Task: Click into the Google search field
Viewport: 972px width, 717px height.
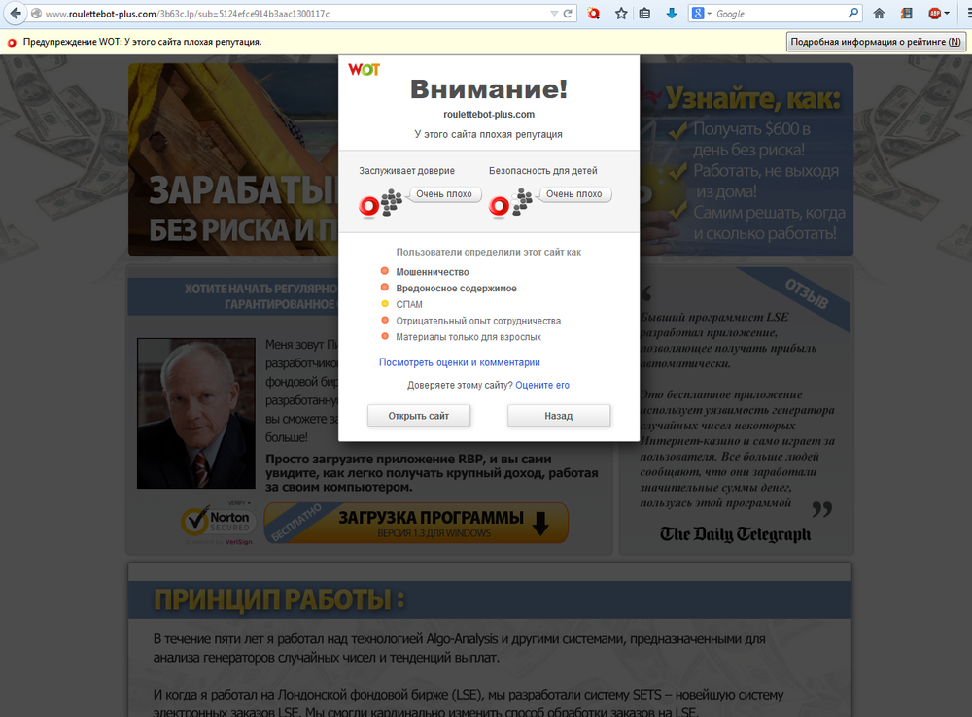Action: pos(778,14)
